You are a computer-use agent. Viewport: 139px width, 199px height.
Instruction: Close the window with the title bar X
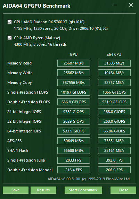click(131, 5)
